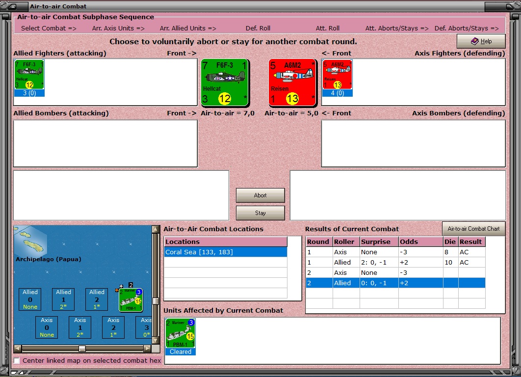Screen dimensions: 521x377
Task: Click the Def. Roll subphase step
Action: (258, 28)
